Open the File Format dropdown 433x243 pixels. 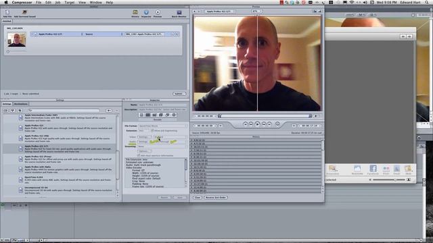click(x=162, y=126)
